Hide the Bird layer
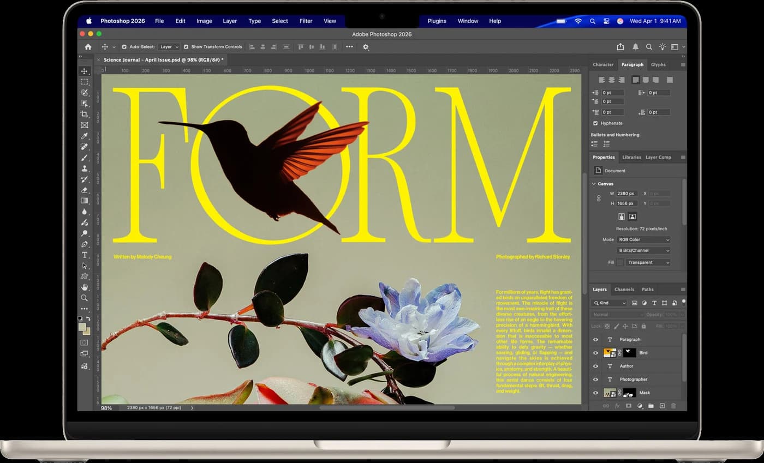Screen dimensions: 764x463 [x=595, y=353]
